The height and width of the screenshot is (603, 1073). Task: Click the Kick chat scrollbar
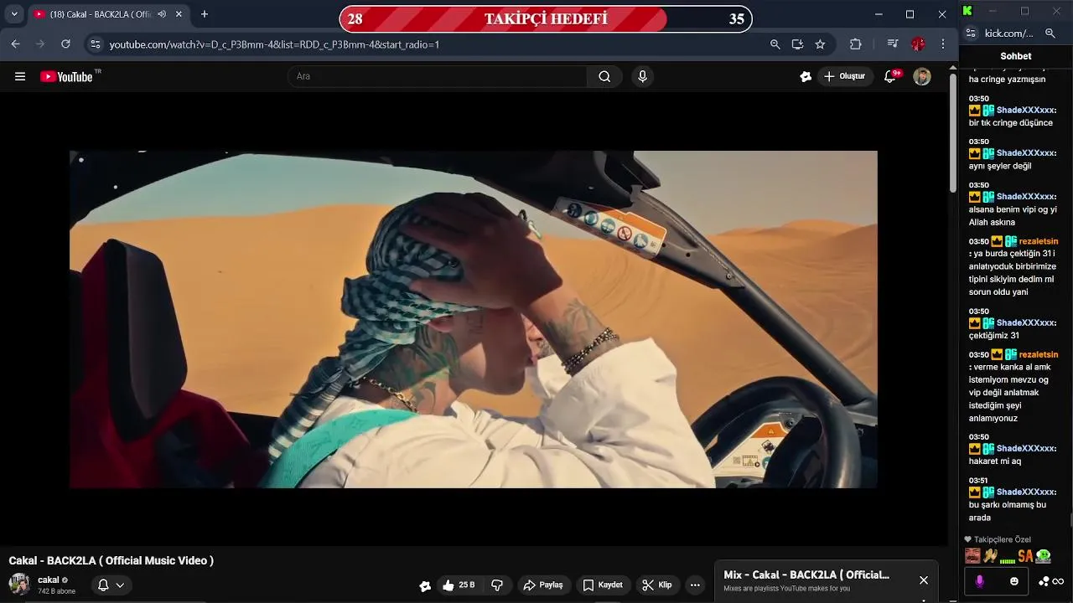pos(1070,520)
